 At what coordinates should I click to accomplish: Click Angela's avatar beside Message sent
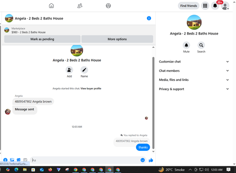click(x=8, y=112)
